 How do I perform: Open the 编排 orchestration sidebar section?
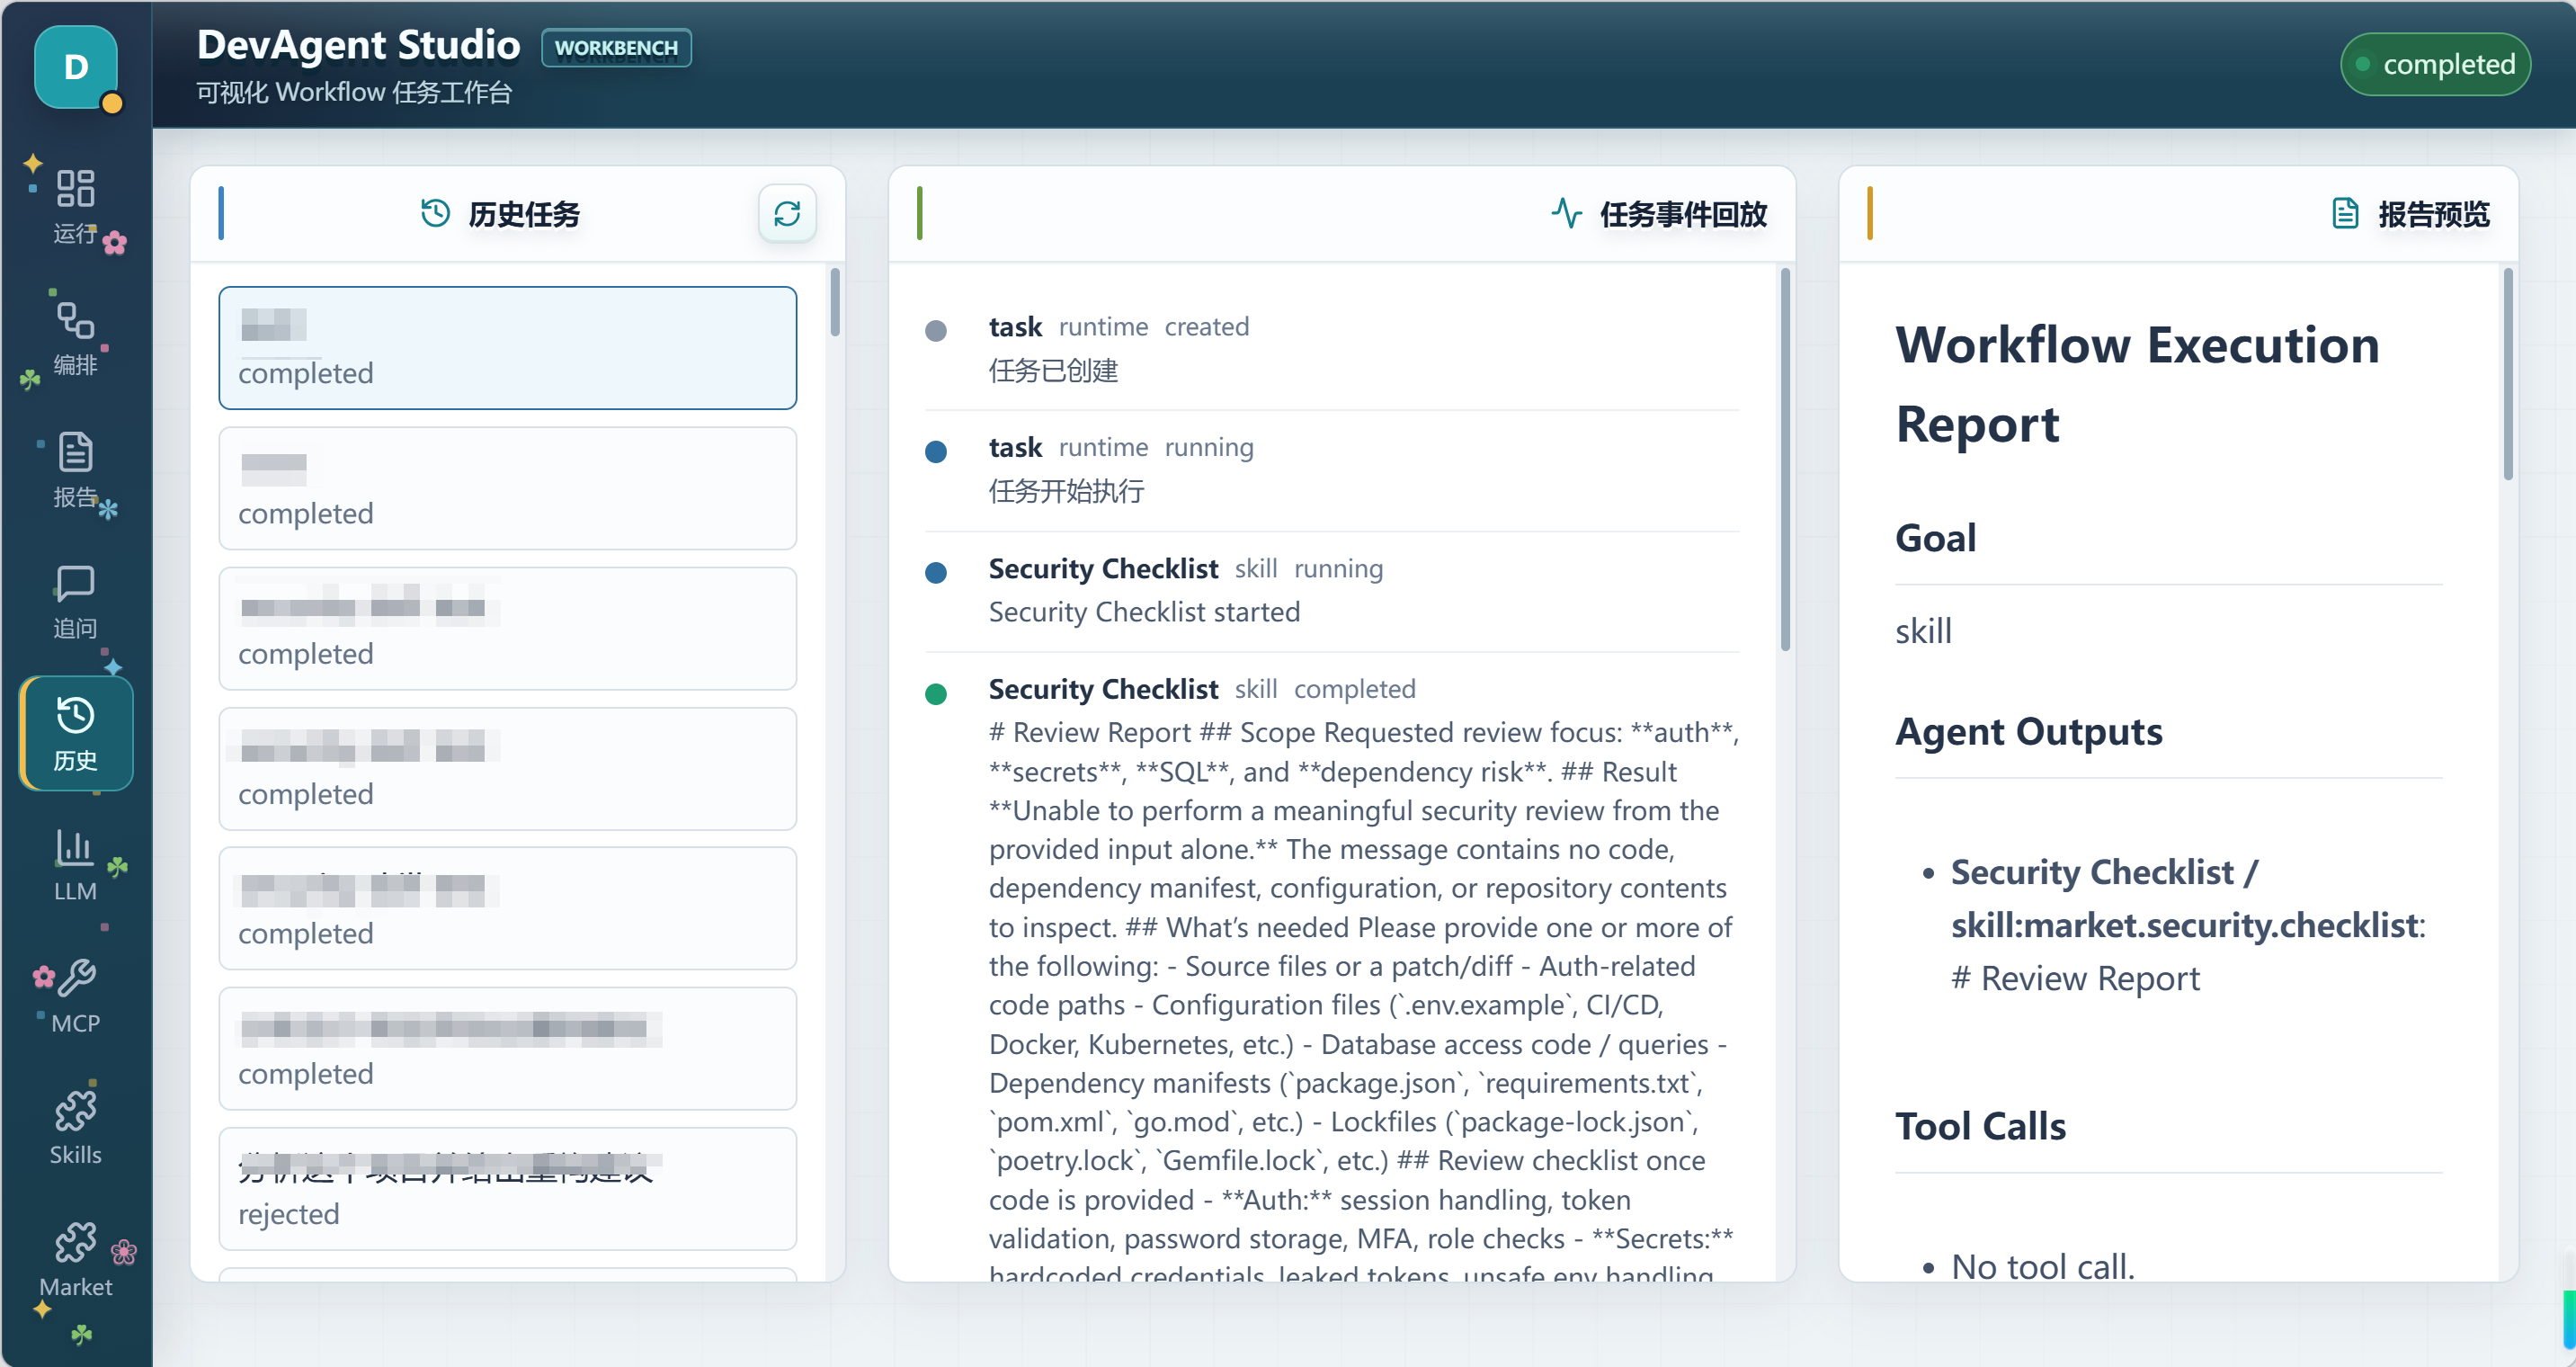point(75,338)
